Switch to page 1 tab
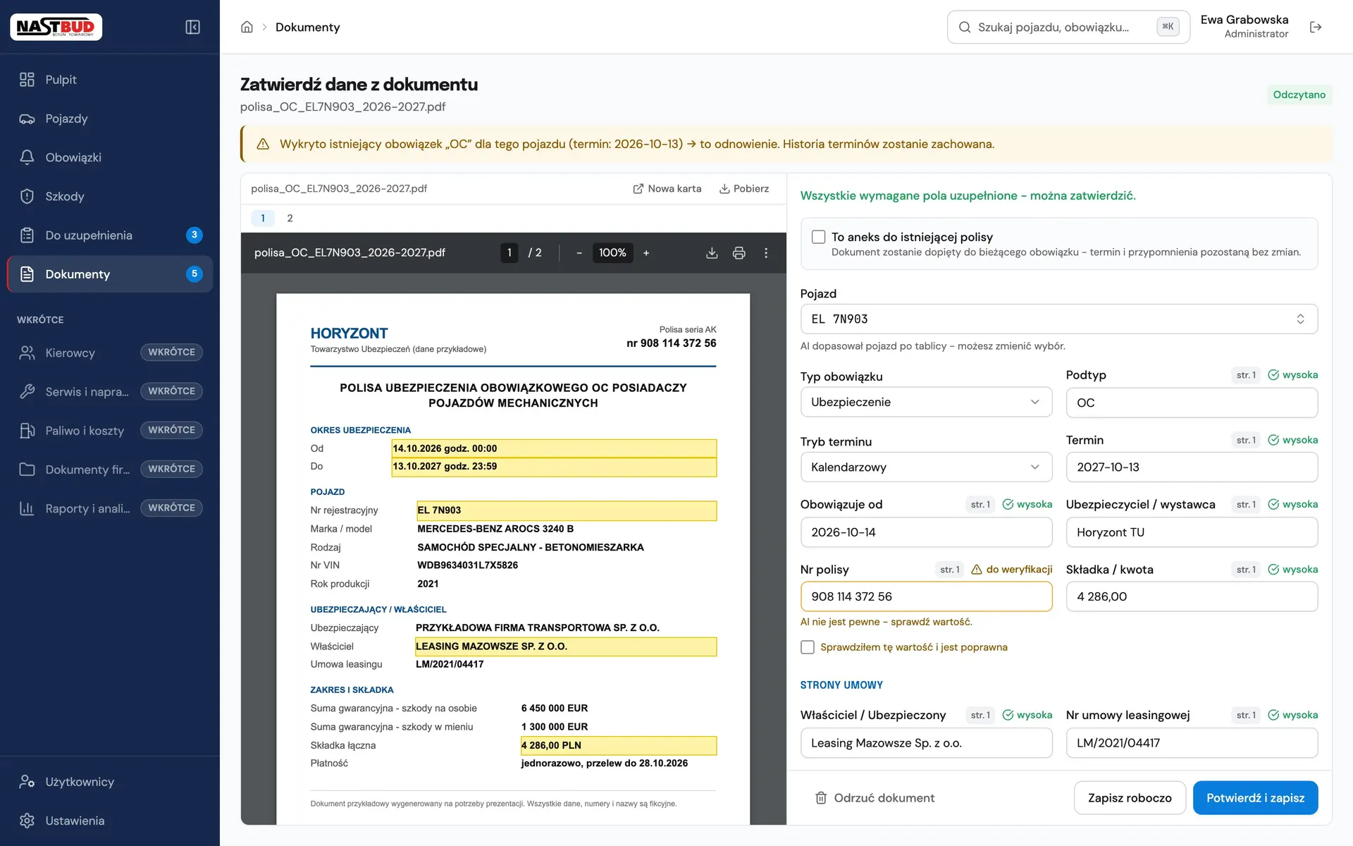The height and width of the screenshot is (846, 1353). coord(263,218)
